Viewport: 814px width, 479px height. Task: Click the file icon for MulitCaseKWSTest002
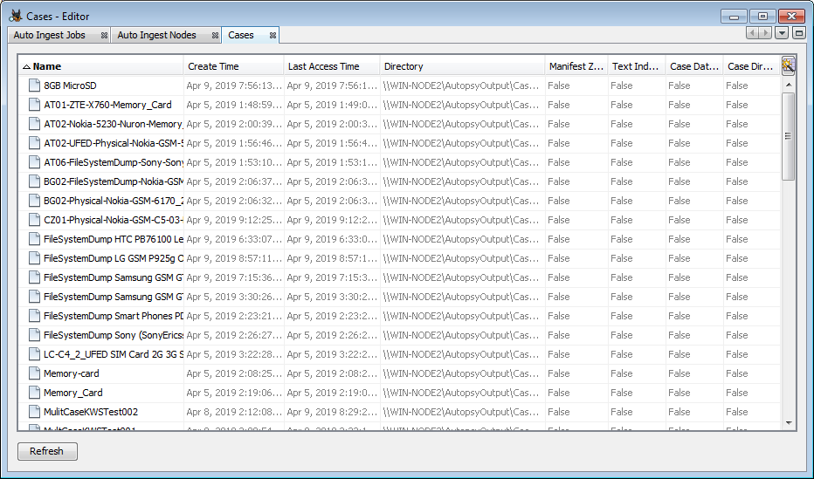(x=34, y=412)
